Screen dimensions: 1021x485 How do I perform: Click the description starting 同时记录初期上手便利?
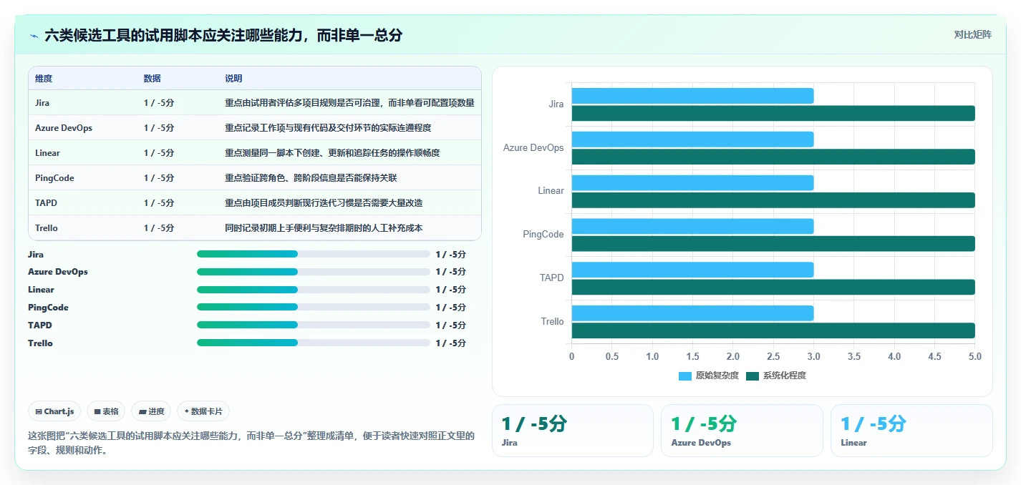pos(324,228)
